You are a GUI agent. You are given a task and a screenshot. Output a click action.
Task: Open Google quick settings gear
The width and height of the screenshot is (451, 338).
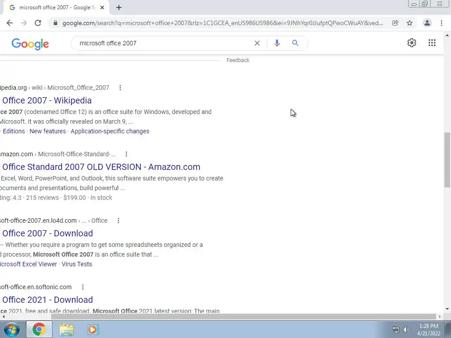click(x=412, y=43)
